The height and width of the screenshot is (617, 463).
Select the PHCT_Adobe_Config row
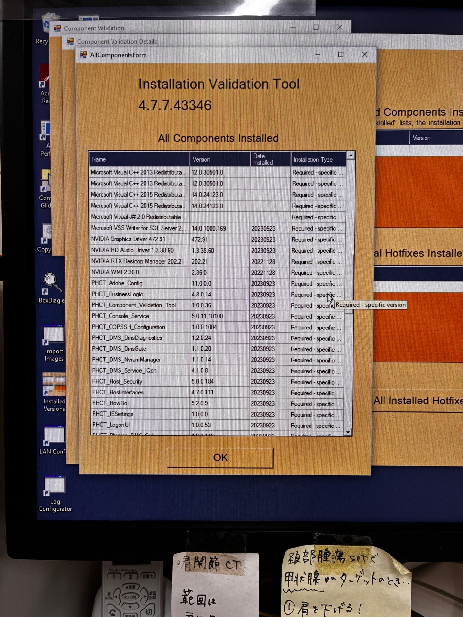[x=218, y=284]
